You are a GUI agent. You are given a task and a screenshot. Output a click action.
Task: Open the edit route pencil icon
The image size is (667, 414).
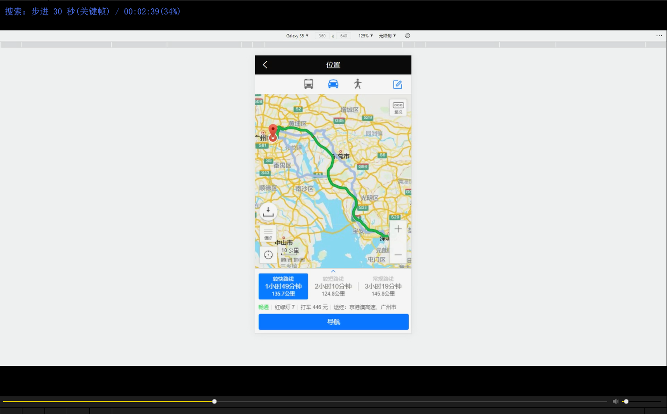coord(397,84)
